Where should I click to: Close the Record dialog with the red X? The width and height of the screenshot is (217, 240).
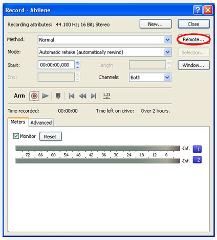pyautogui.click(x=208, y=10)
